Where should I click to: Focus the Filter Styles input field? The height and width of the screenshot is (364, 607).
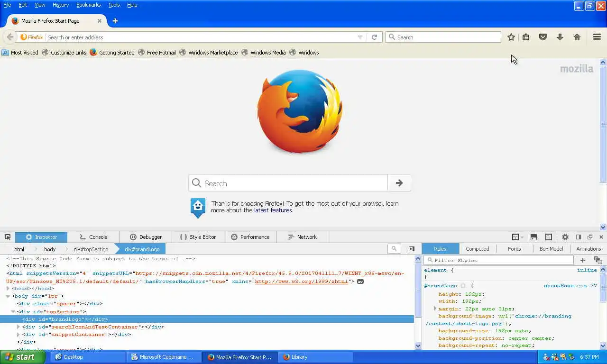click(499, 260)
